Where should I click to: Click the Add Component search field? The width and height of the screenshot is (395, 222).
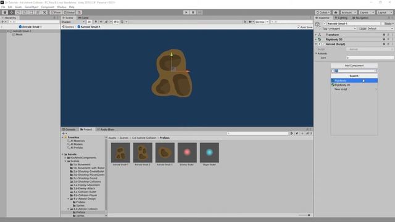(354, 71)
